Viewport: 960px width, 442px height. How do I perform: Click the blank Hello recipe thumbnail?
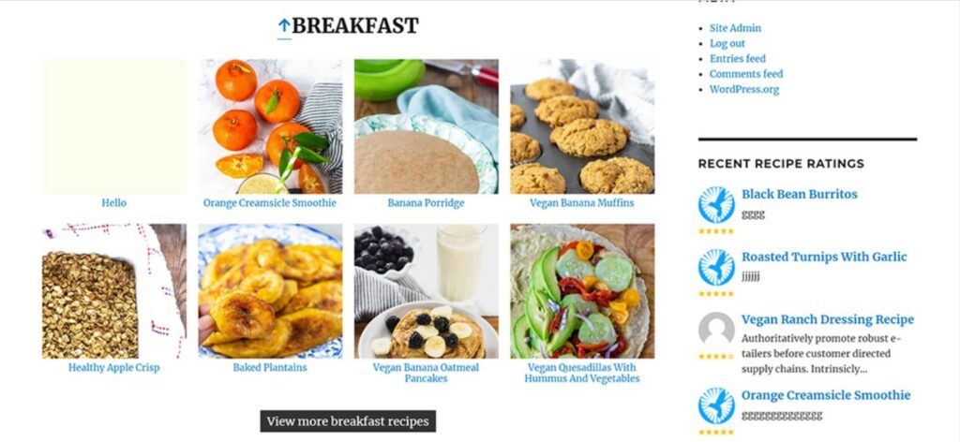coord(113,126)
